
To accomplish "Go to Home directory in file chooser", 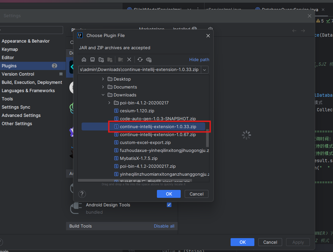I will pyautogui.click(x=84, y=60).
